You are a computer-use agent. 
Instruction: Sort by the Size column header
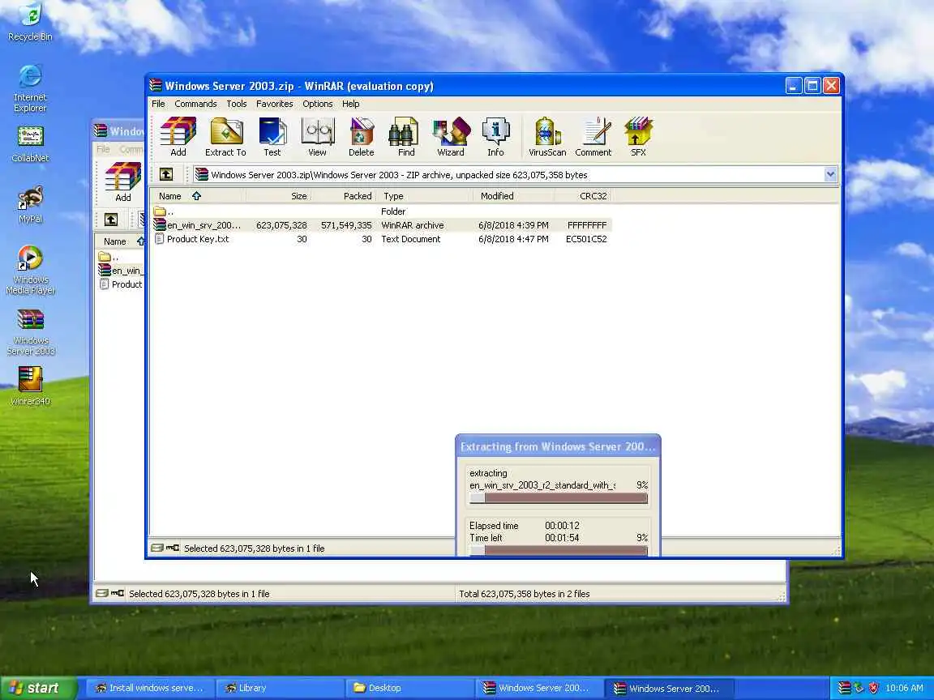tap(278, 196)
